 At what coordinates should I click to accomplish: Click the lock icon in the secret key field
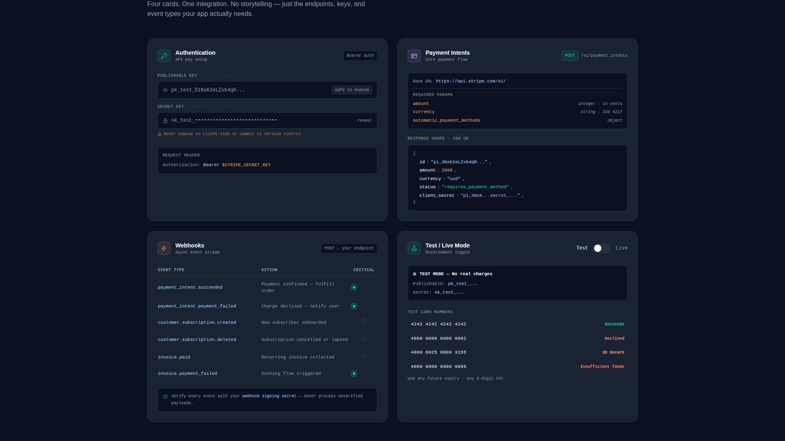[x=165, y=120]
